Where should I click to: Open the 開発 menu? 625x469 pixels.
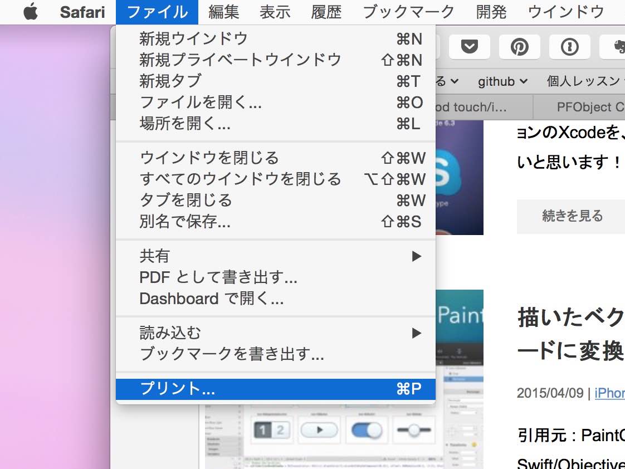coord(491,12)
